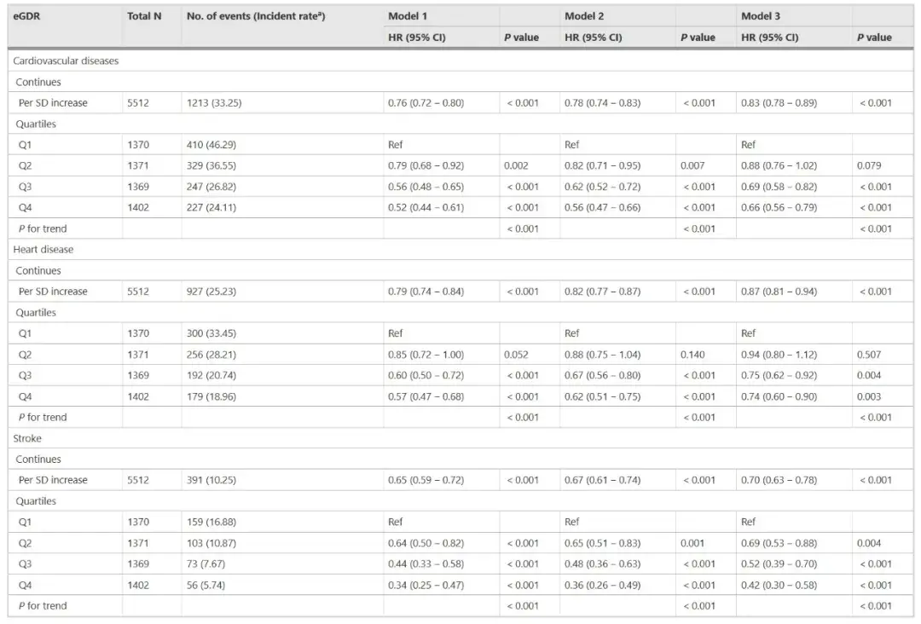Image resolution: width=921 pixels, height=624 pixels.
Task: Click the Model 3 column header
Action: 757,15
